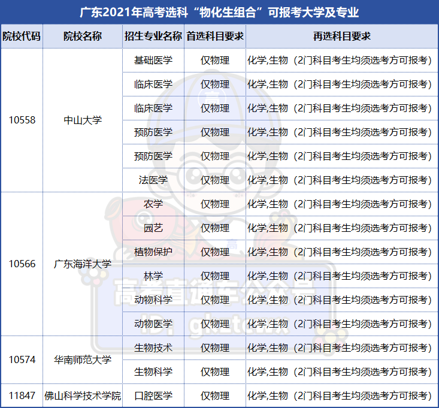Select the '院校代码' column header
This screenshot has height=408, width=439.
[x=22, y=36]
